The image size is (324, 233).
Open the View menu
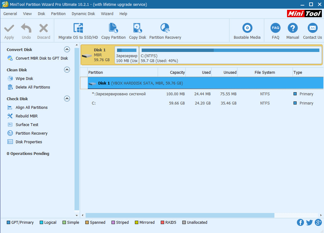click(27, 14)
